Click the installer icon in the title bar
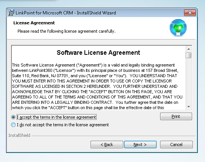Image resolution: width=205 pixels, height=162 pixels. (x=11, y=13)
